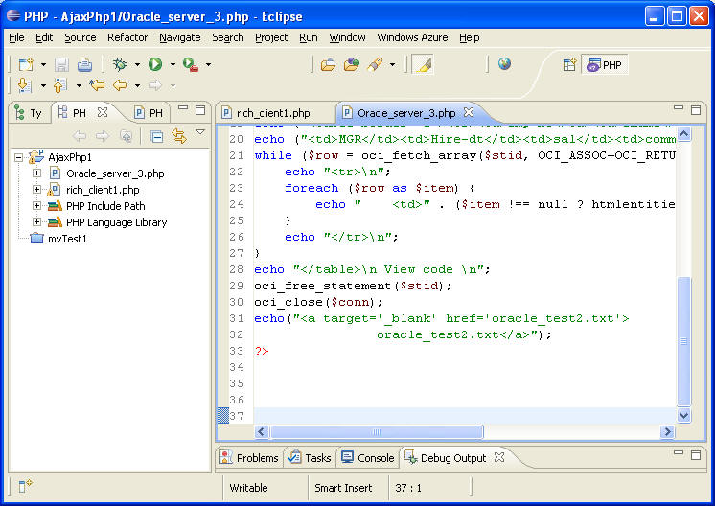The width and height of the screenshot is (715, 506).
Task: Click the New file wizard icon
Action: 26,65
